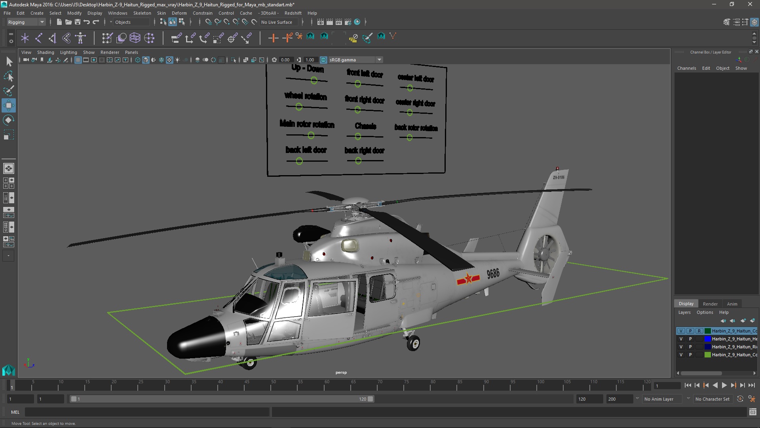
Task: Click the MEL command input field
Action: coord(146,412)
